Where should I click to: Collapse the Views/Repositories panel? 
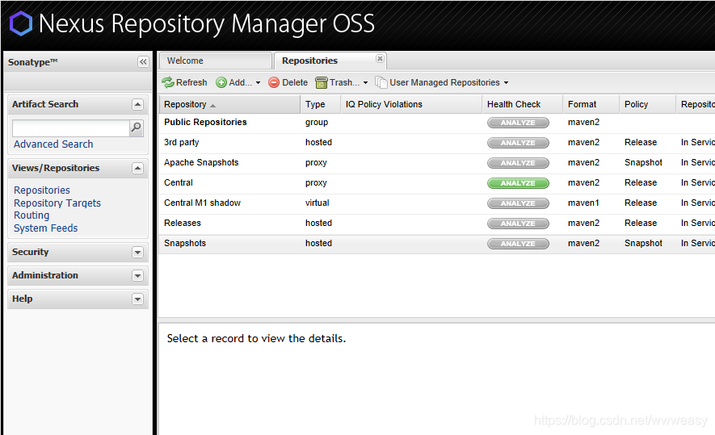coord(137,168)
